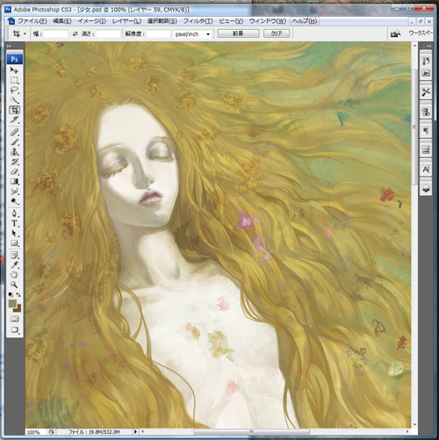
Task: Reset to default foreground/background colors
Action: point(11,294)
